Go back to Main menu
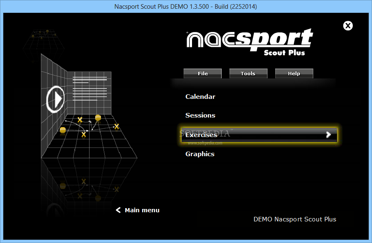The width and height of the screenshot is (372, 243). (x=142, y=210)
